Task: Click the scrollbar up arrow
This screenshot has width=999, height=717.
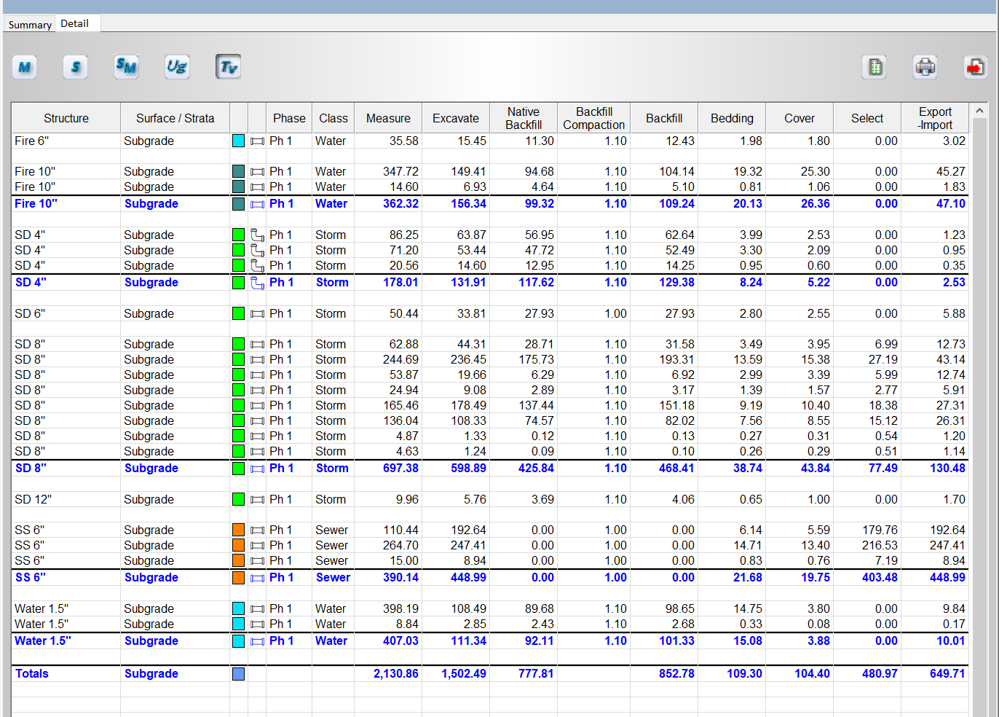Action: 979,111
